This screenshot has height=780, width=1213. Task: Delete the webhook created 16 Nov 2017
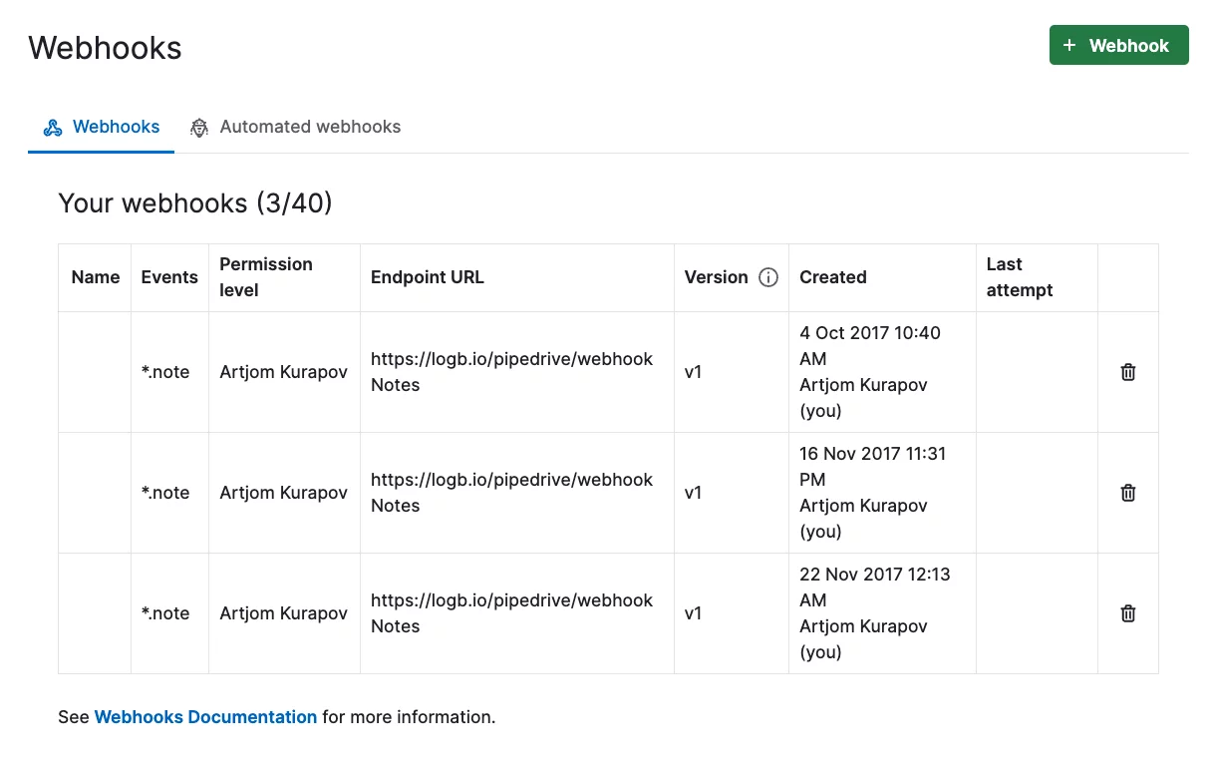1128,493
